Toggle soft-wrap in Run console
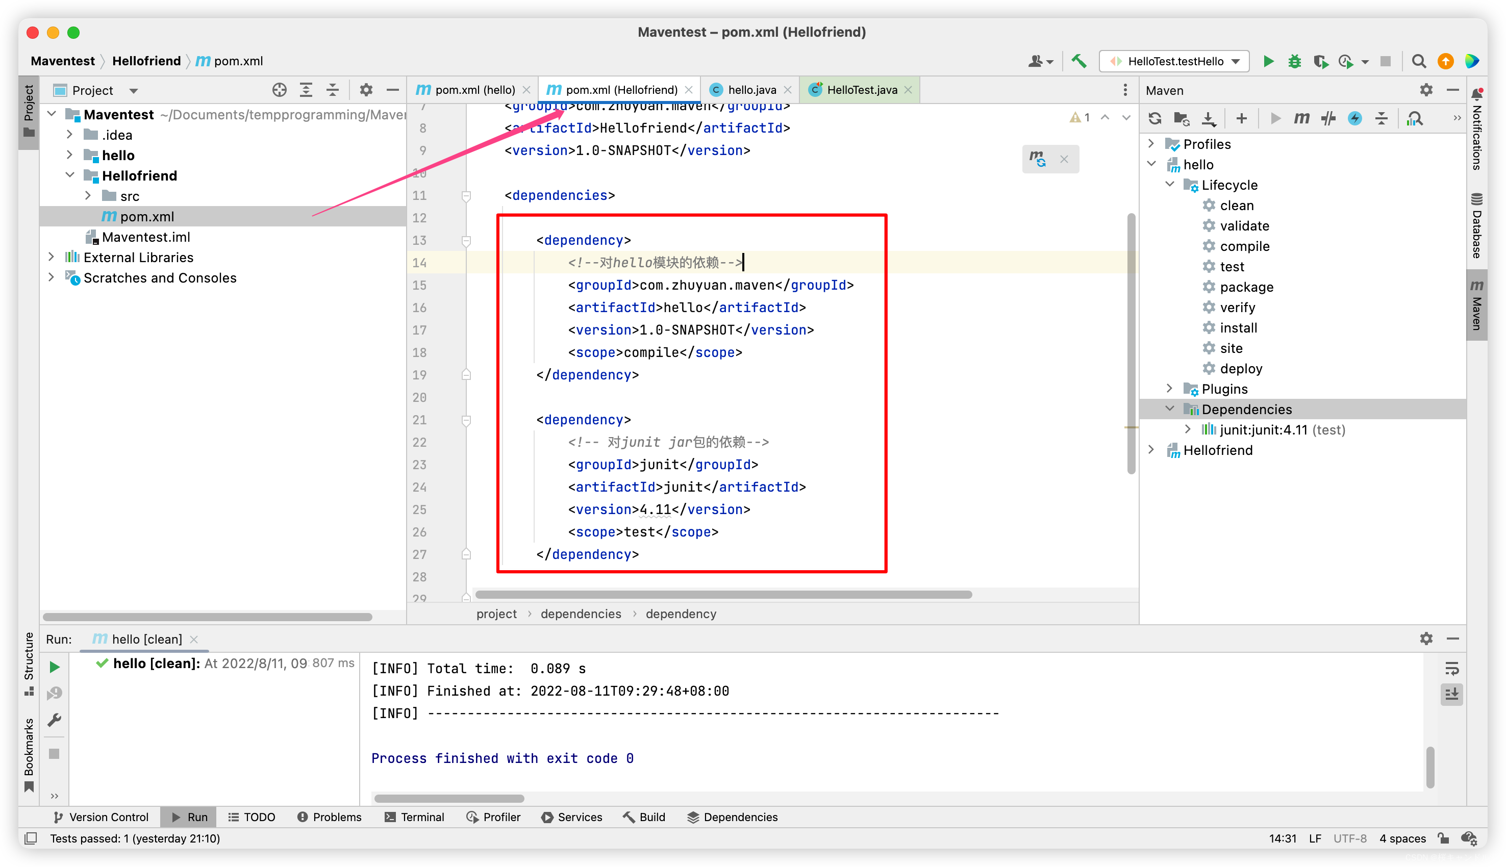This screenshot has height=867, width=1506. 1451,669
